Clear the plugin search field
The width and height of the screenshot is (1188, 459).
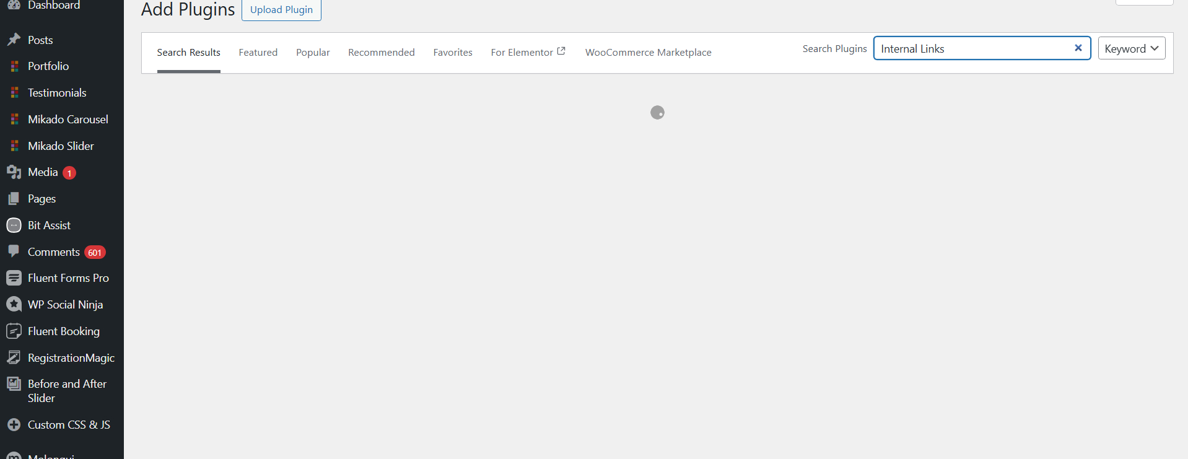1078,48
